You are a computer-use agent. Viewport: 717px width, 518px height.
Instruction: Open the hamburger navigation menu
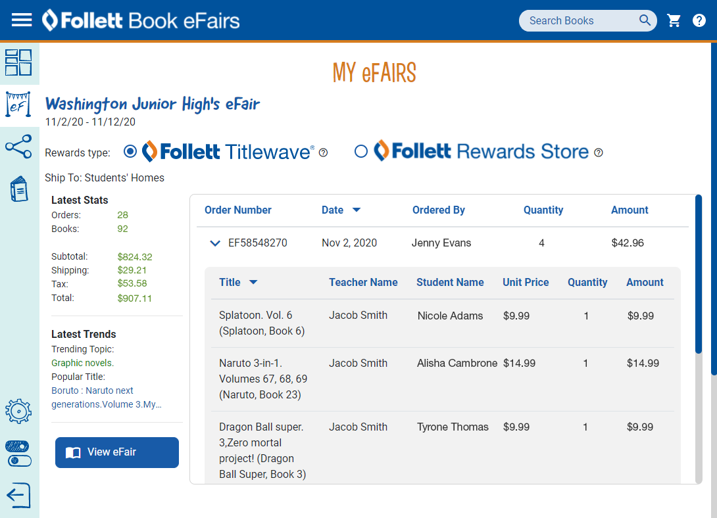tap(21, 20)
